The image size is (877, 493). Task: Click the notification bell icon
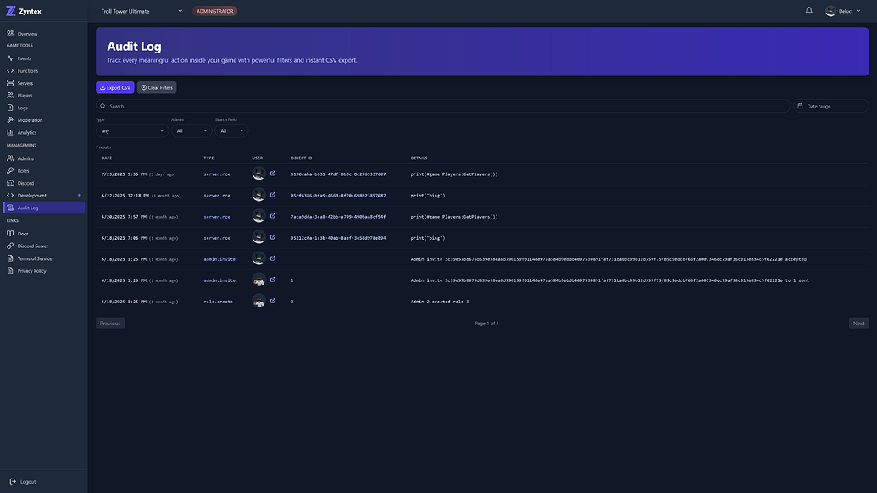pos(807,8)
